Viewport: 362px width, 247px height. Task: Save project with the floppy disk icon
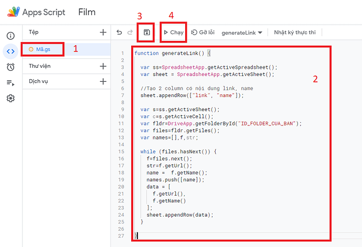[x=147, y=33]
